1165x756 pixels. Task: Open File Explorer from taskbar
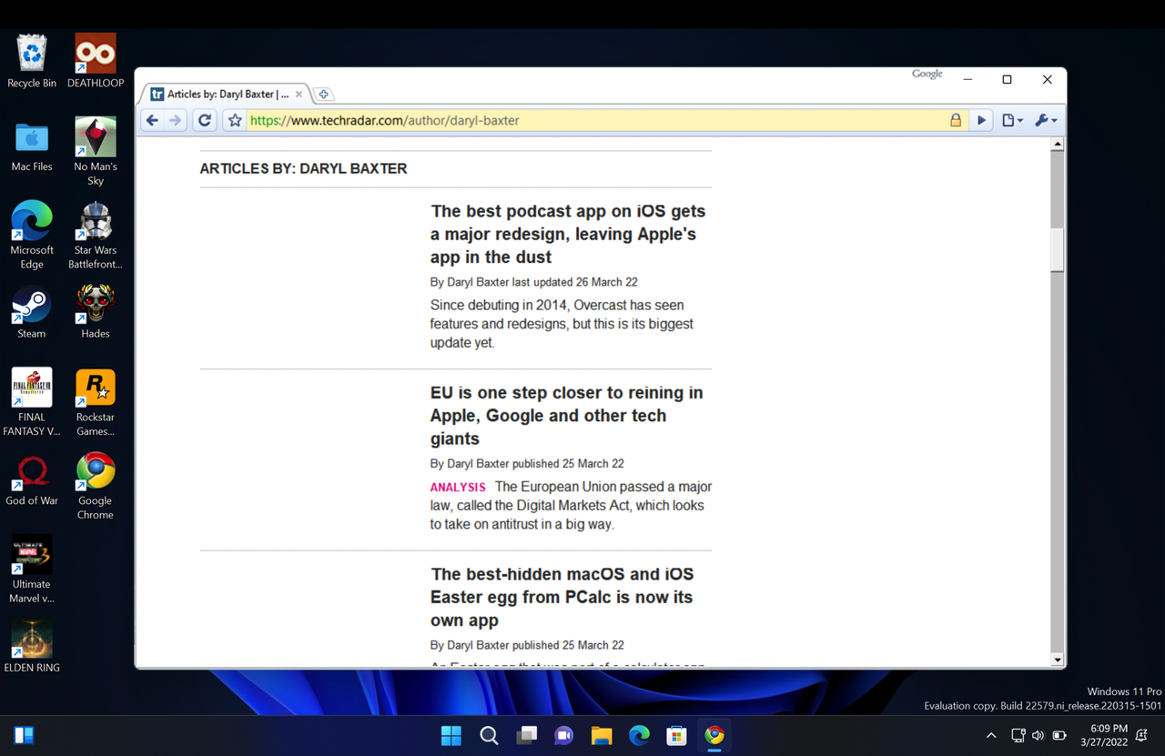click(602, 735)
